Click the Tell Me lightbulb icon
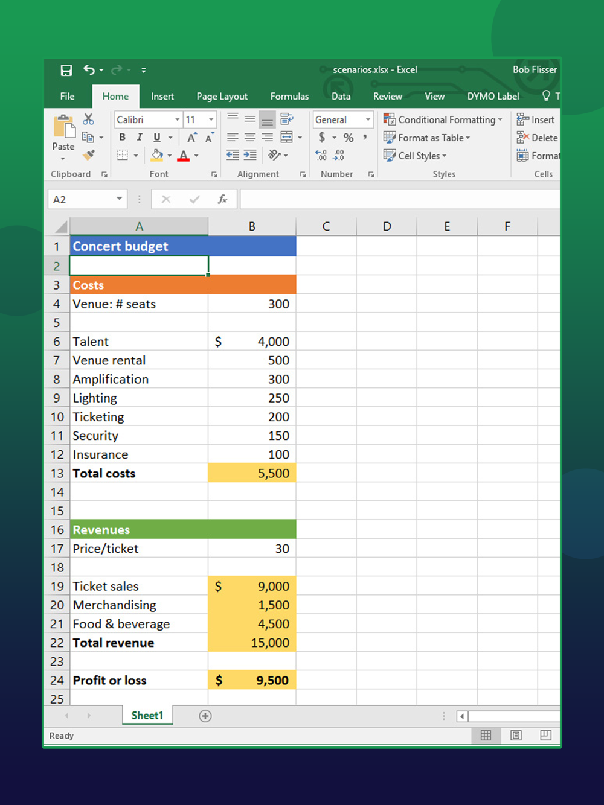The width and height of the screenshot is (604, 805). [547, 95]
